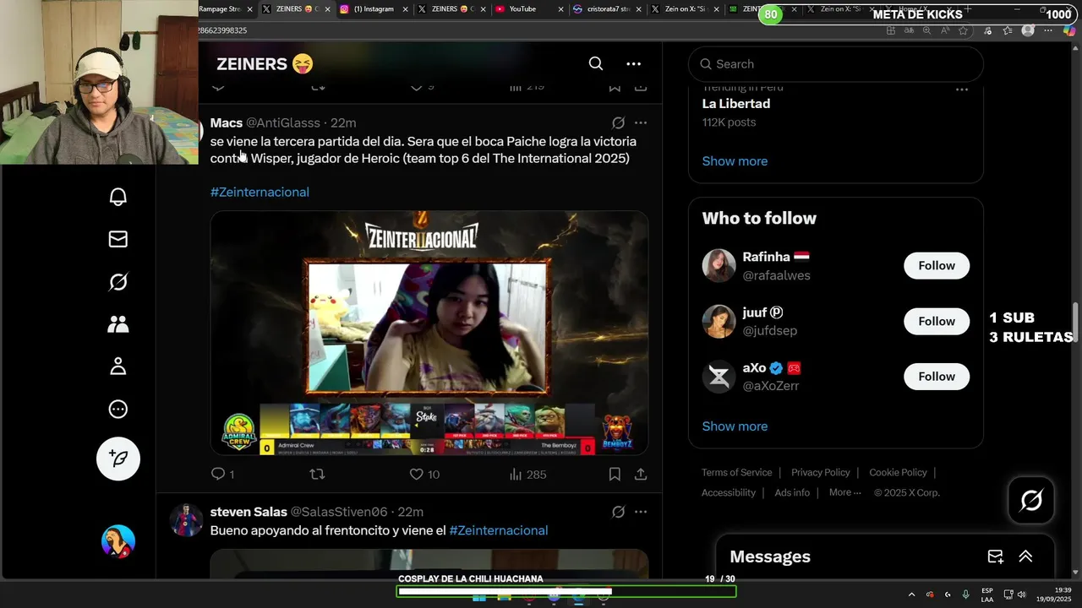Screen dimensions: 1082x608
Task: Share Macs' post
Action: [641, 475]
